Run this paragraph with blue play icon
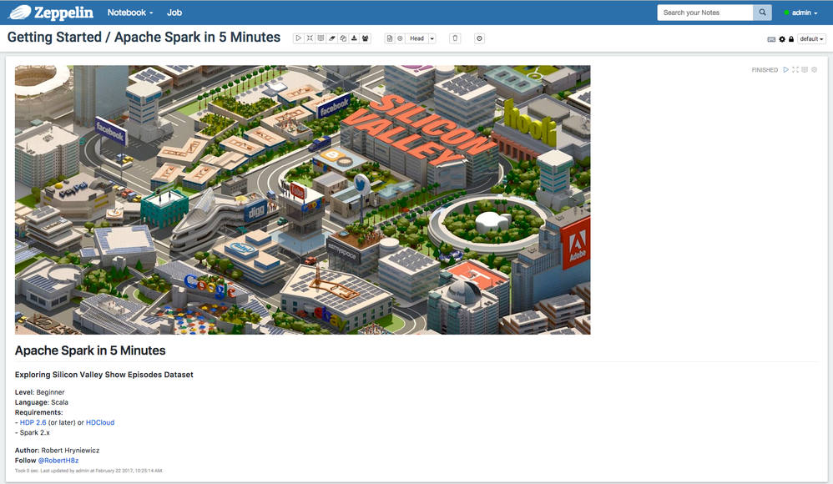The height and width of the screenshot is (484, 833). (x=785, y=69)
